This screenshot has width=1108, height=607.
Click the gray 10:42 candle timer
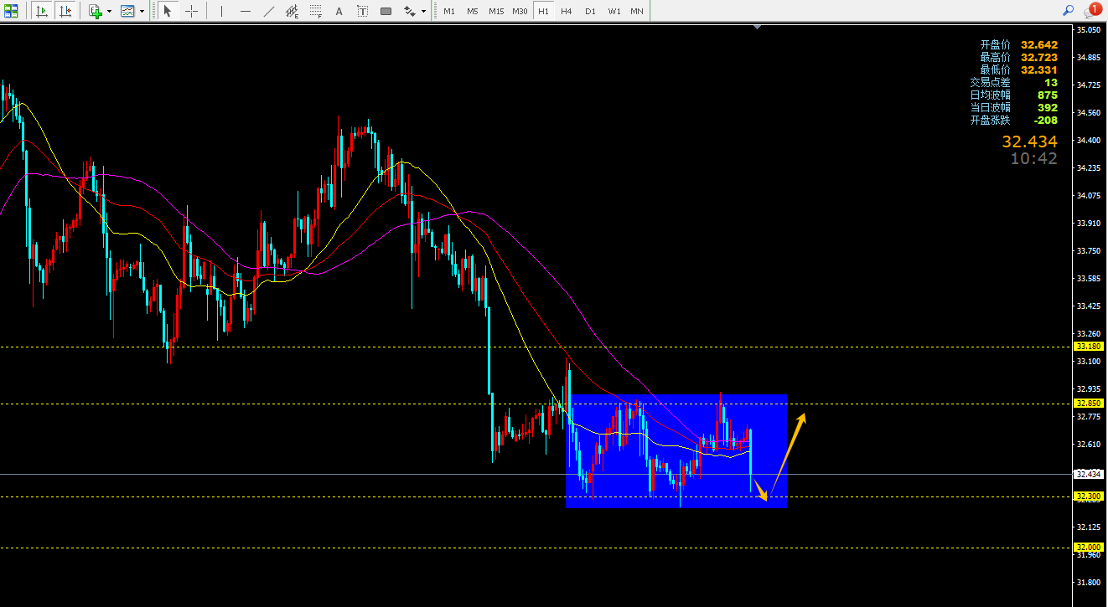click(x=1033, y=159)
